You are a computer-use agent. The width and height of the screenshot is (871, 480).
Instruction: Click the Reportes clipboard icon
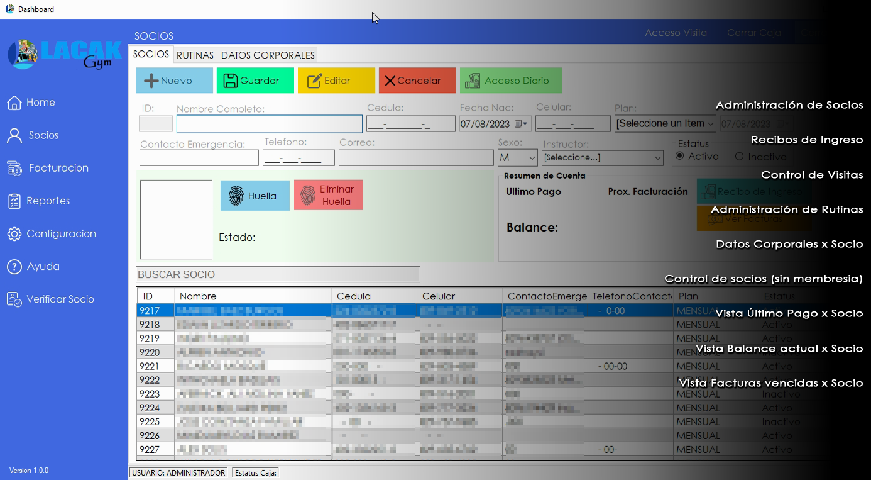click(x=14, y=201)
